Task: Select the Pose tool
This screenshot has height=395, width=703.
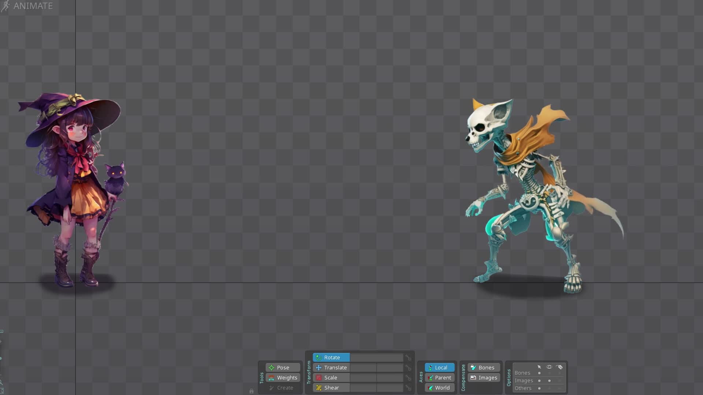Action: 282,368
